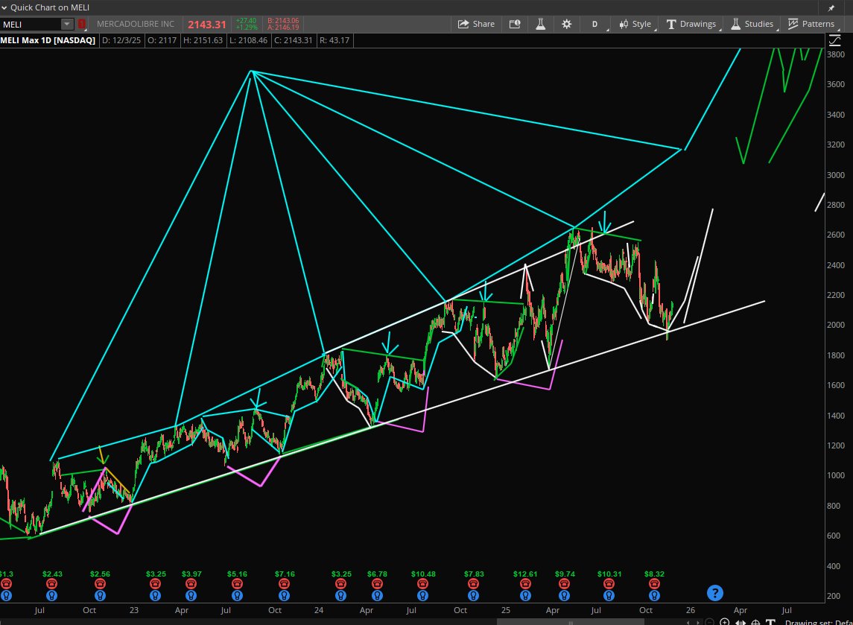Image resolution: width=853 pixels, height=625 pixels.
Task: Click the earnings phone icon under $3.97
Action: [x=191, y=584]
